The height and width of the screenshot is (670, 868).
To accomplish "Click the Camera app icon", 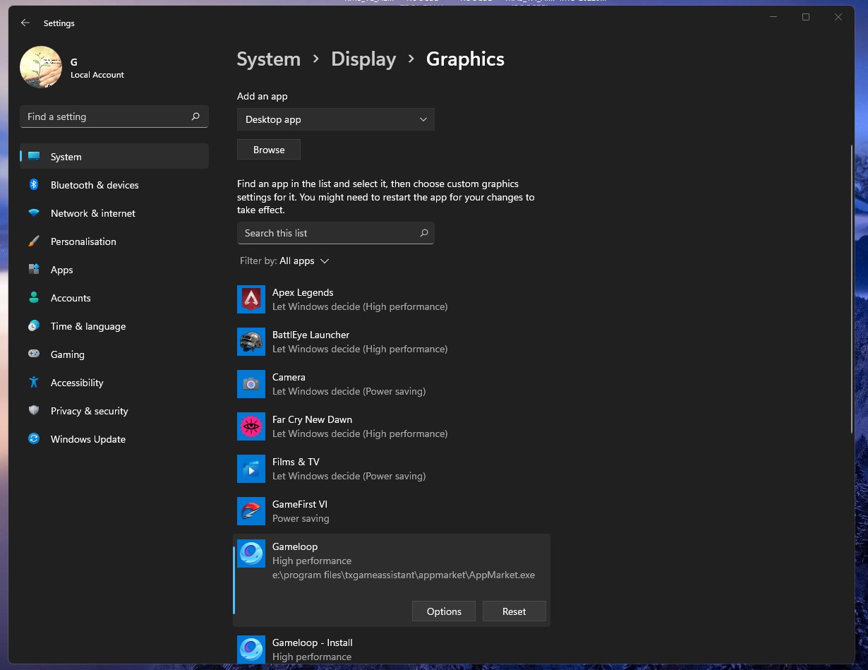I will [251, 384].
